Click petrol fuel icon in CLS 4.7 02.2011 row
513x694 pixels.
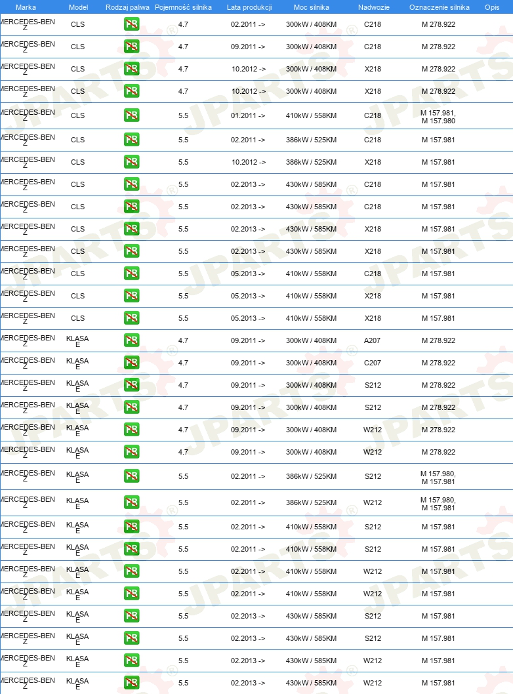tap(131, 24)
